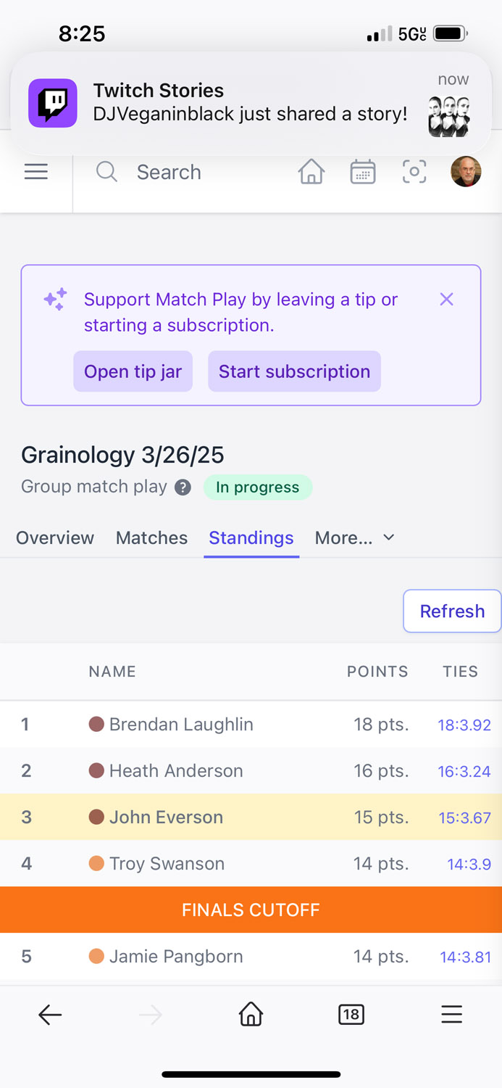The image size is (502, 1088).
Task: Tap the browser home button
Action: tap(251, 1015)
